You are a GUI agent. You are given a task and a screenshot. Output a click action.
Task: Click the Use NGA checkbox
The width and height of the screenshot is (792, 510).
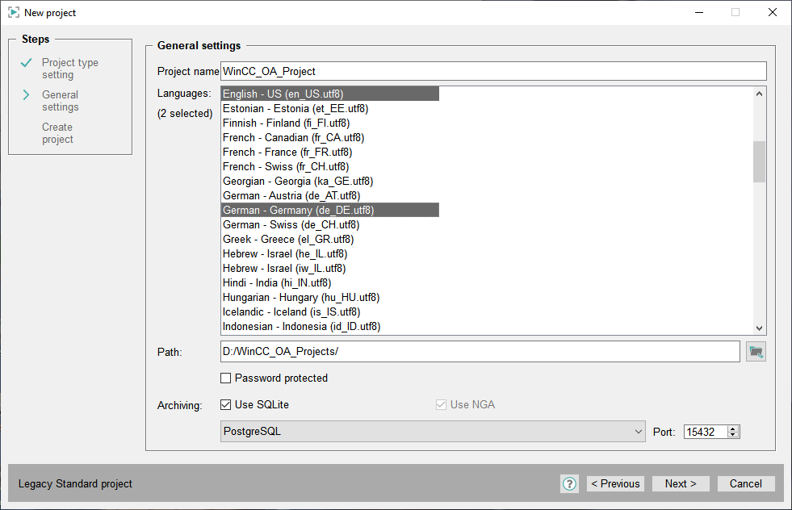click(x=441, y=404)
